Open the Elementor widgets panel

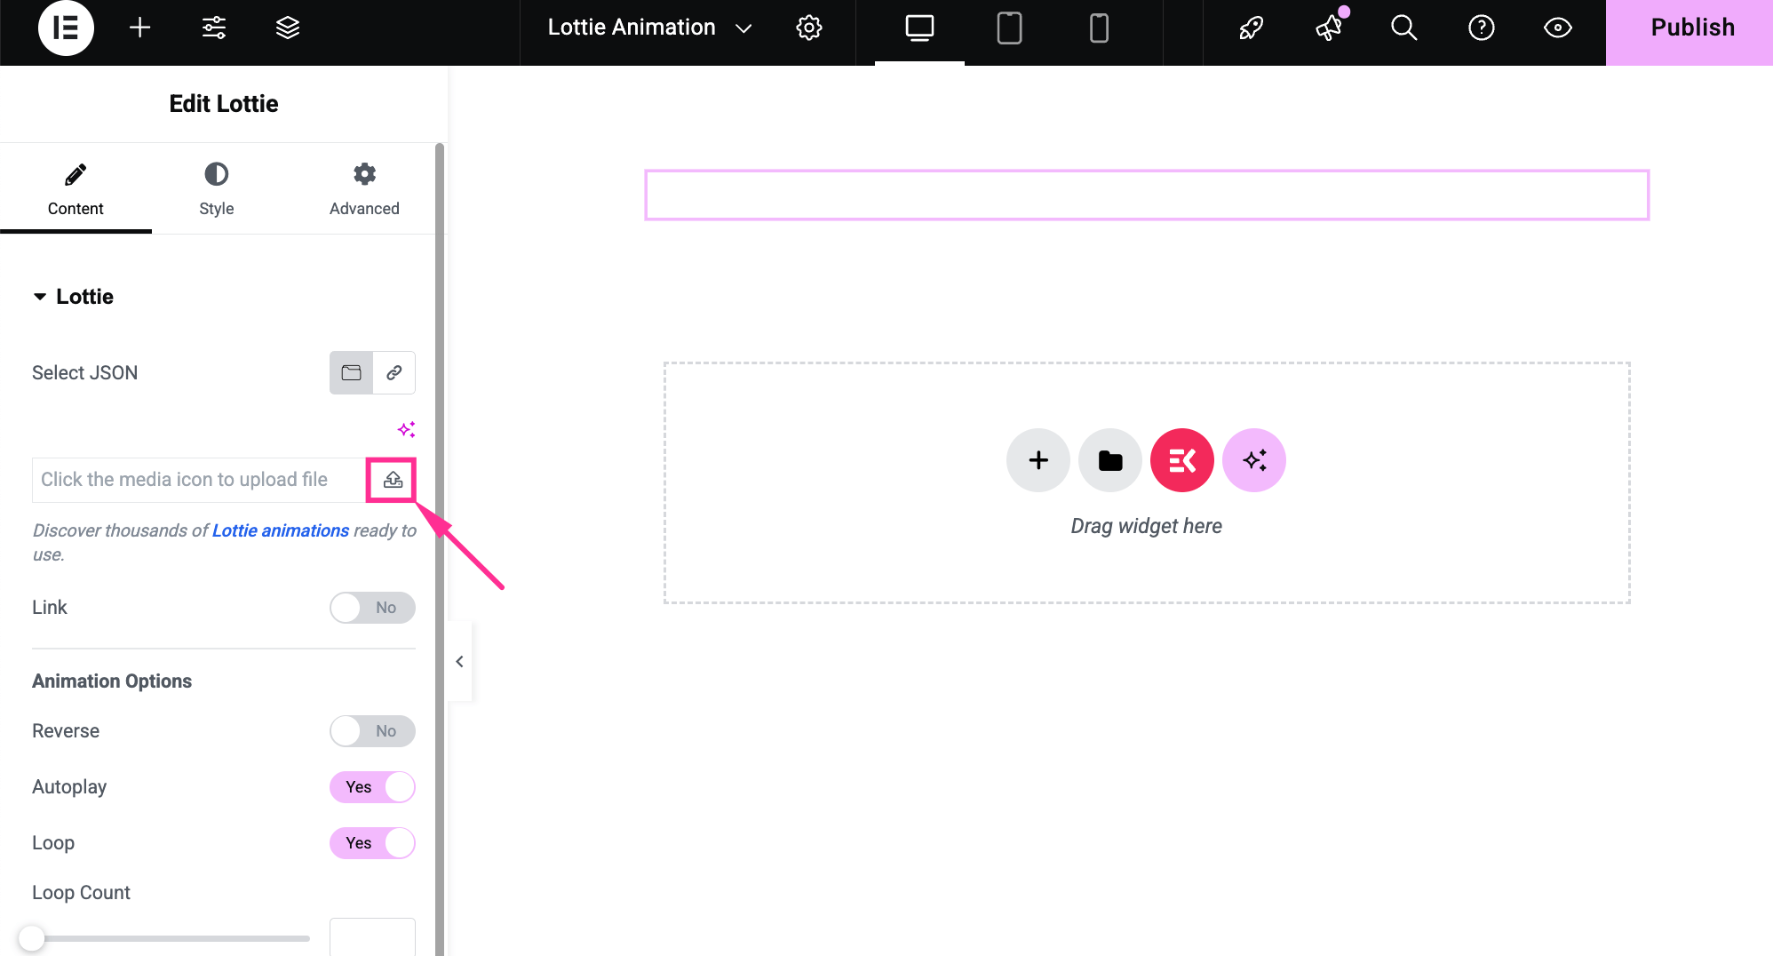139,28
